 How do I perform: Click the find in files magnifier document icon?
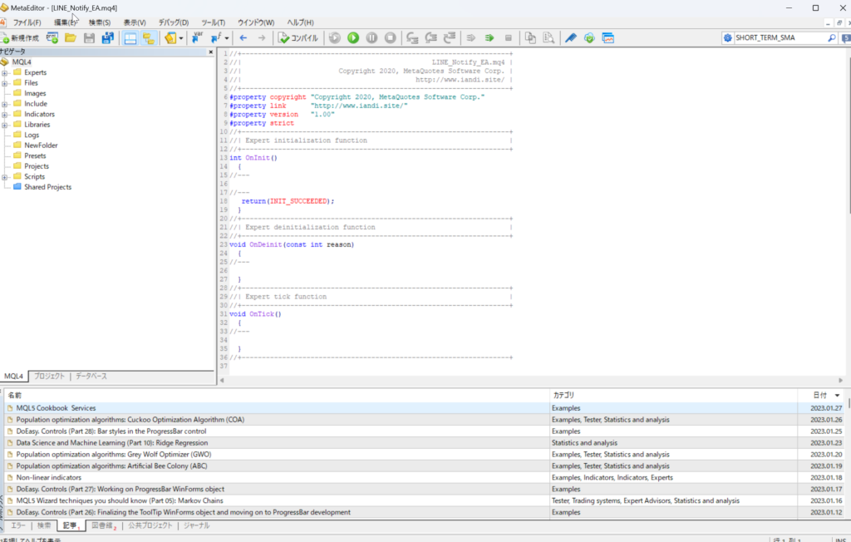click(x=548, y=38)
